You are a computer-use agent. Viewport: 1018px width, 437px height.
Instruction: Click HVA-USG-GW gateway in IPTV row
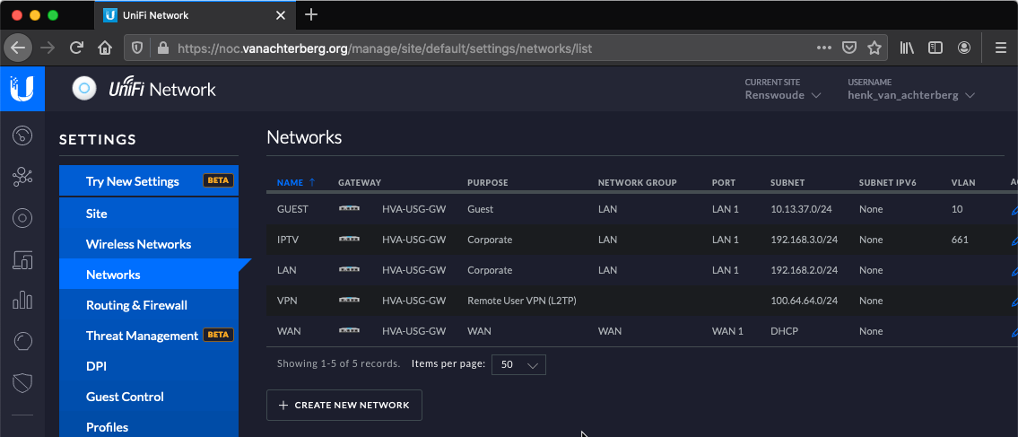coord(414,240)
